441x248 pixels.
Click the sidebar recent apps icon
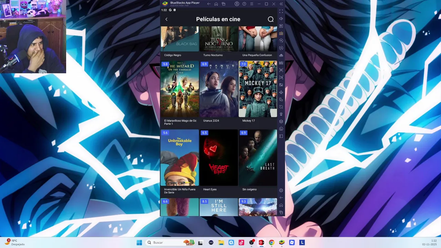point(281,213)
